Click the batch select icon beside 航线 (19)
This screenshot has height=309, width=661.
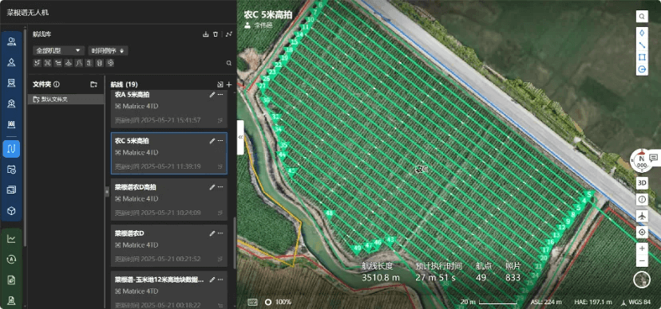pos(220,84)
